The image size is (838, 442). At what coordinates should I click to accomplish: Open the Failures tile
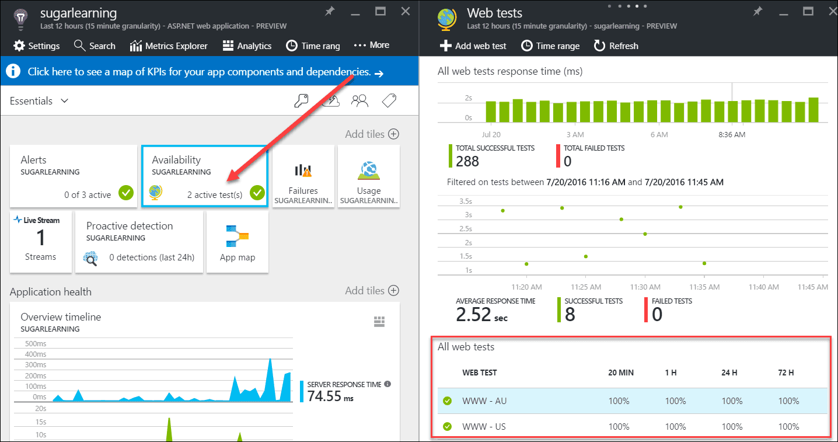tap(303, 176)
